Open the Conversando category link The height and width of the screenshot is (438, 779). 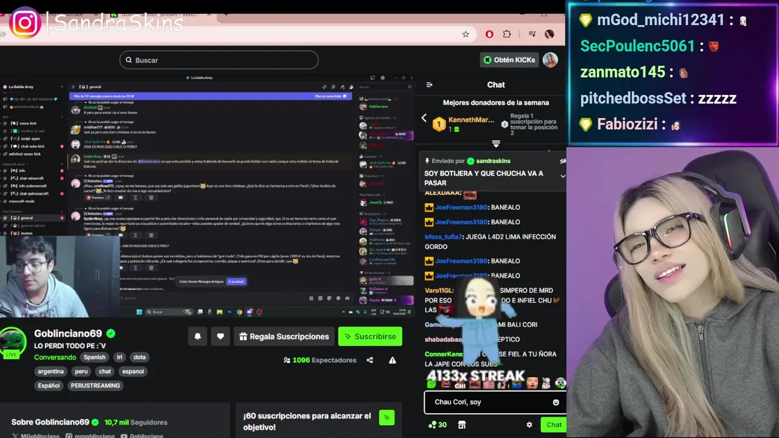[x=55, y=357]
